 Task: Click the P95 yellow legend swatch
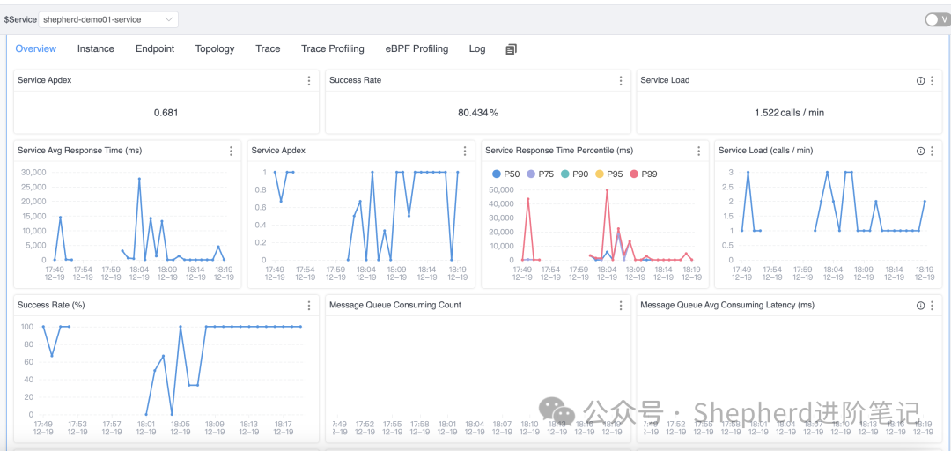[x=601, y=174]
